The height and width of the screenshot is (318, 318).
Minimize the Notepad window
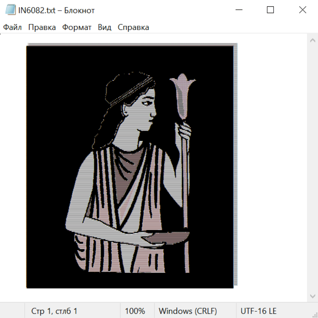click(x=238, y=10)
